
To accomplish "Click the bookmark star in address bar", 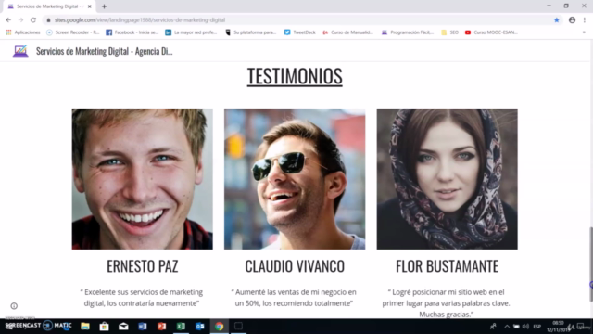I will coord(556,20).
